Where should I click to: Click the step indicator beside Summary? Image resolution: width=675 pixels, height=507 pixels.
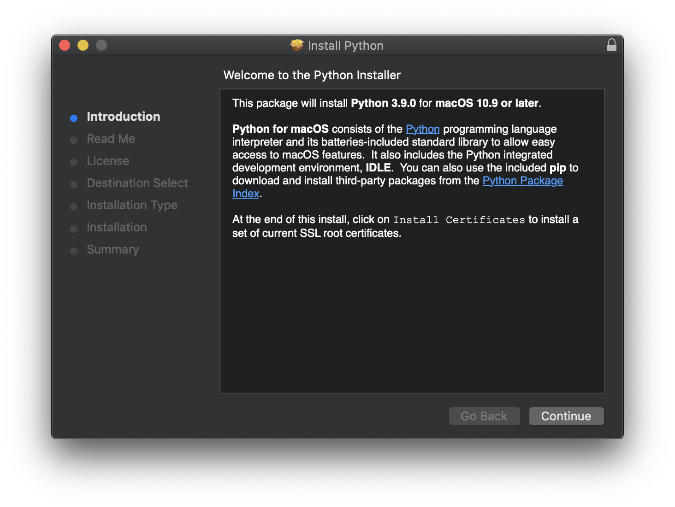coord(74,251)
